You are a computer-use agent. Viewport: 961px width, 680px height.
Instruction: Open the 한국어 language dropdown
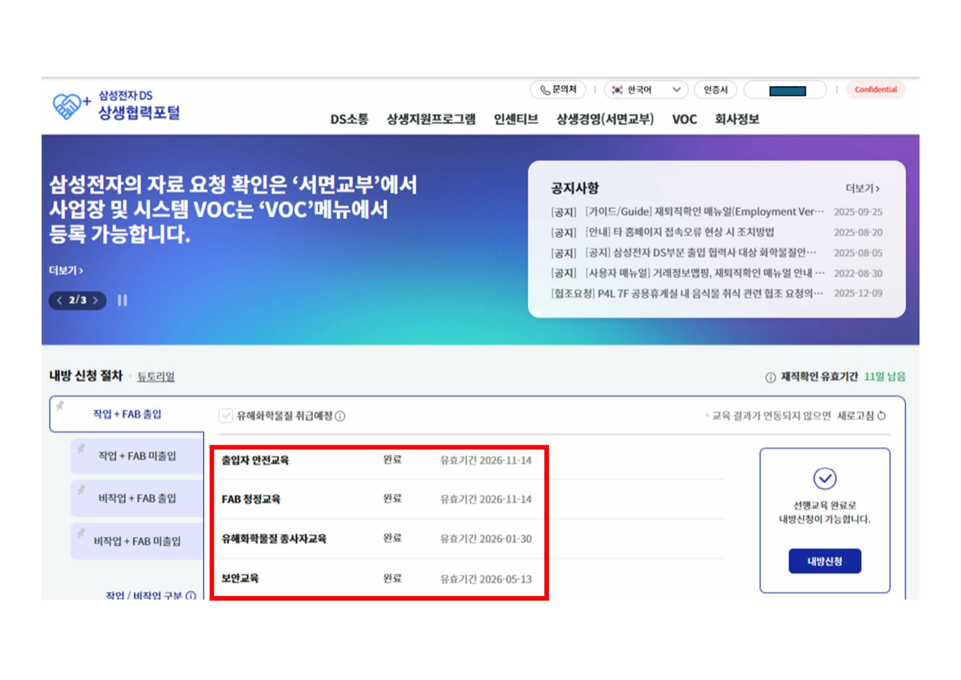tap(645, 90)
